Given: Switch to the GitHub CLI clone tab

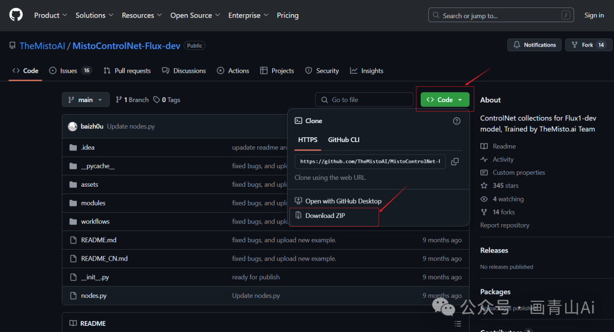Looking at the screenshot, I should 343,140.
